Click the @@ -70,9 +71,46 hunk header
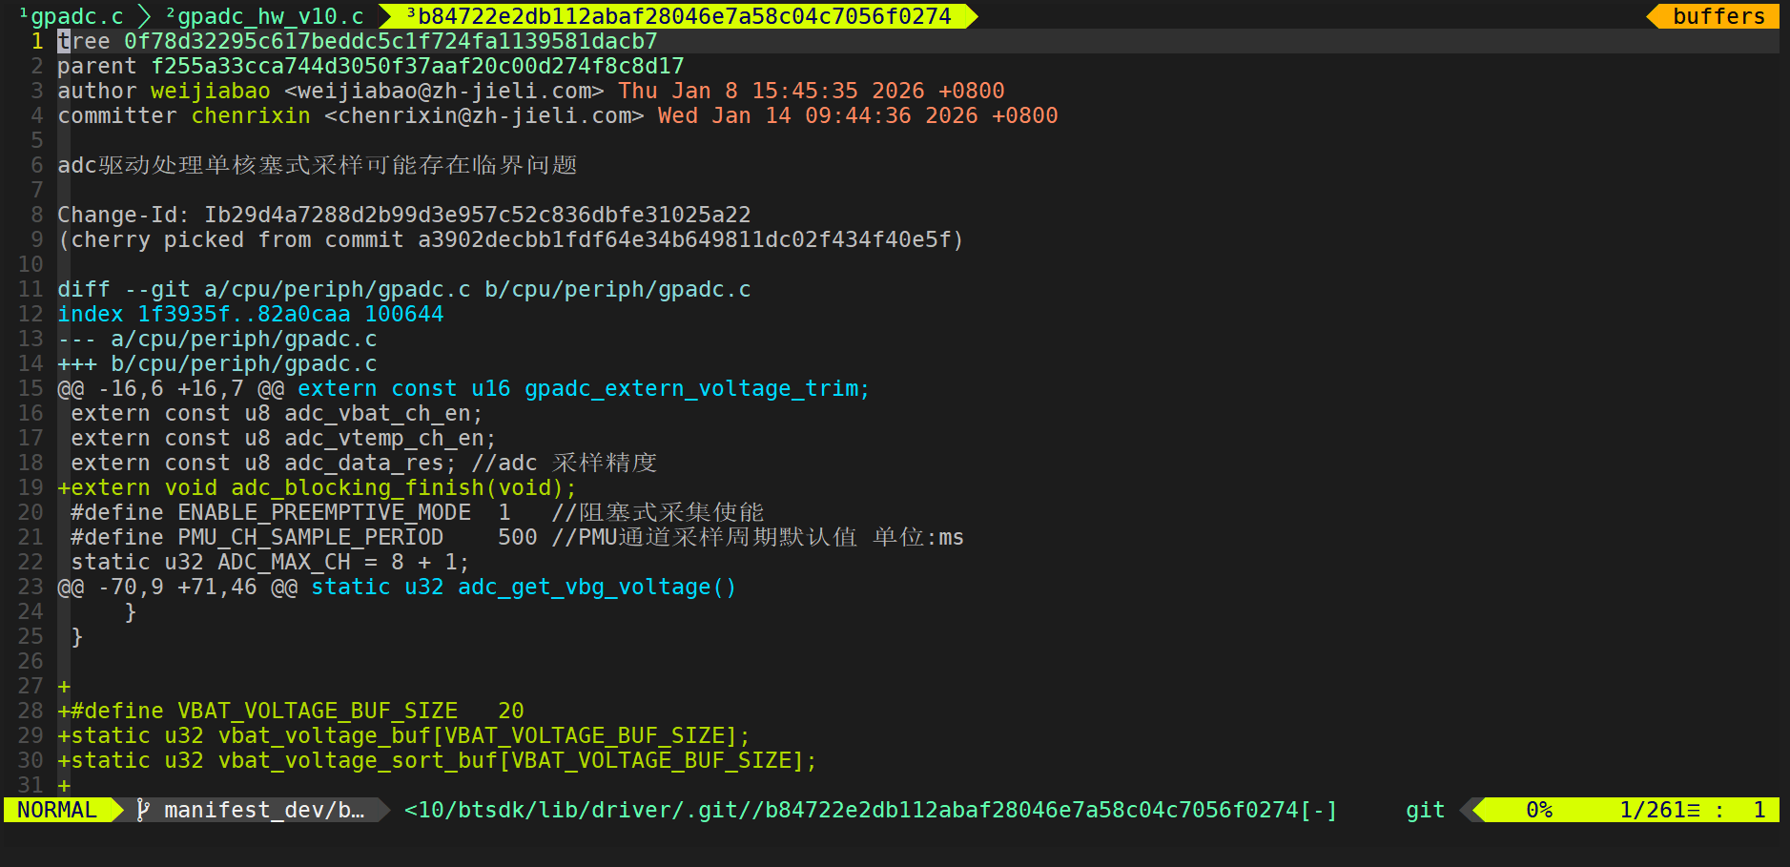 pos(397,587)
